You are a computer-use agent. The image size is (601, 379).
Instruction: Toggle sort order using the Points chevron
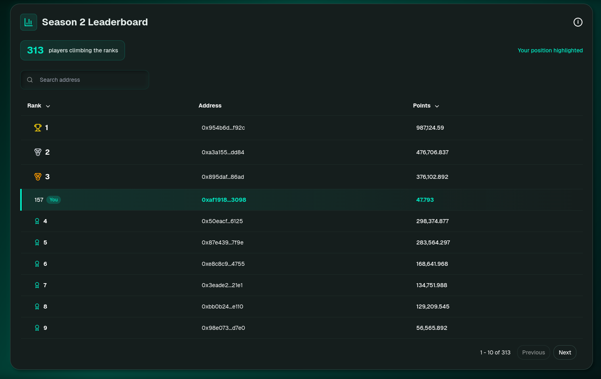click(437, 106)
